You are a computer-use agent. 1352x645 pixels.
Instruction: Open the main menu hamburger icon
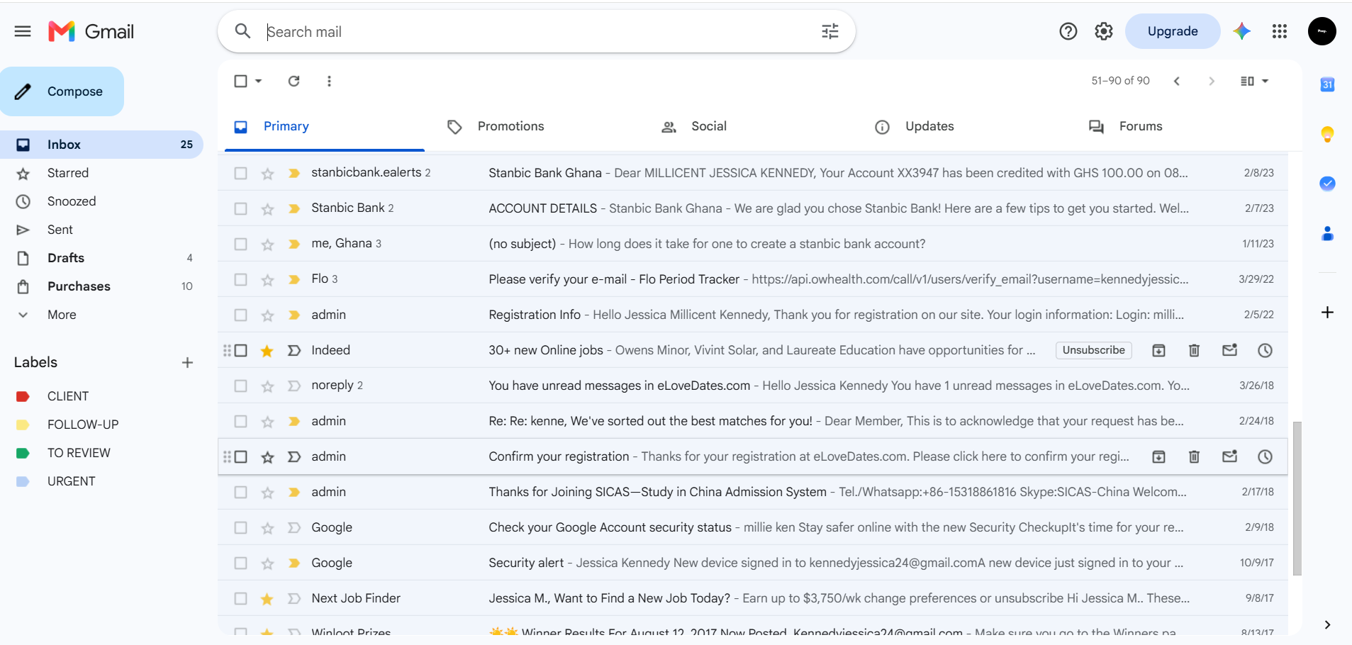tap(23, 31)
